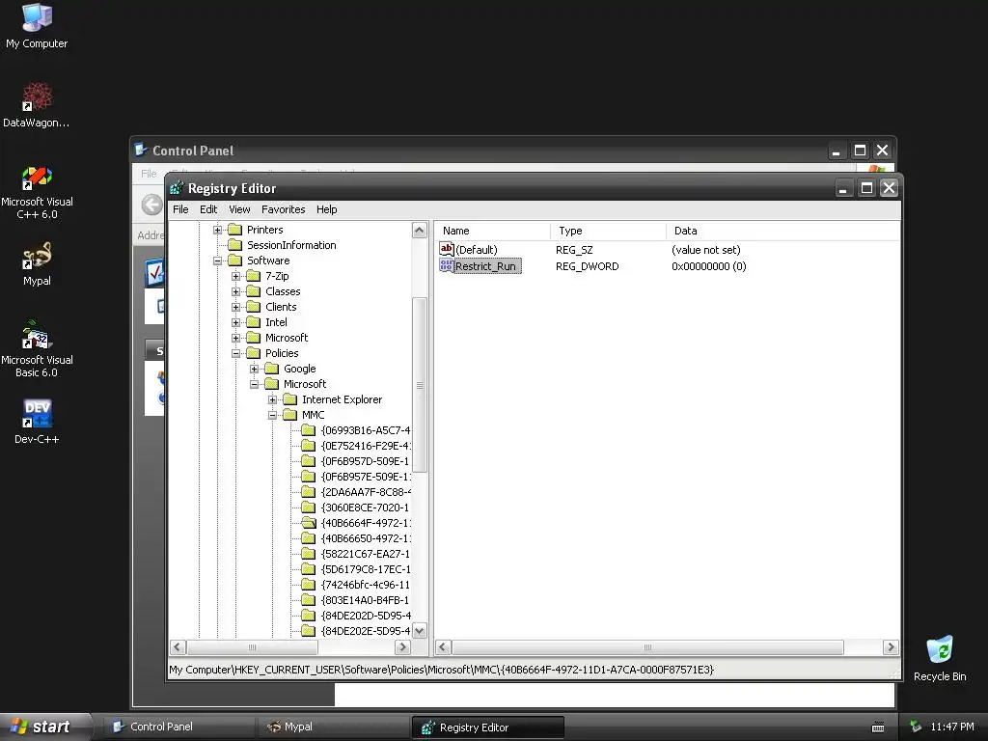
Task: Click the Start button
Action: point(45,727)
